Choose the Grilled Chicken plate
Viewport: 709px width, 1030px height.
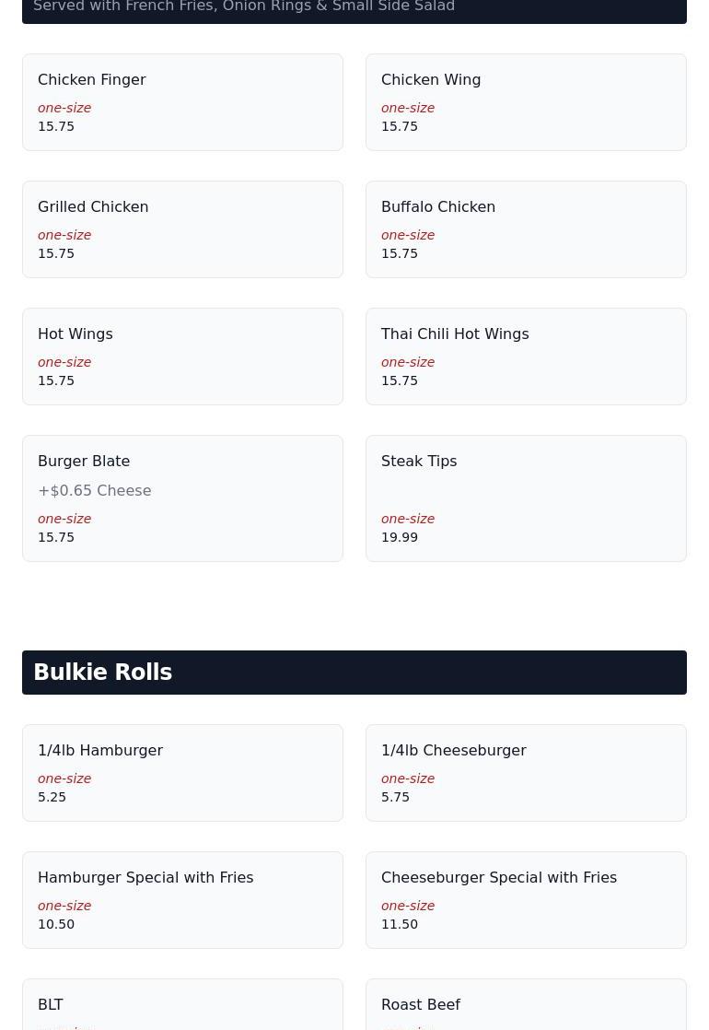(182, 229)
